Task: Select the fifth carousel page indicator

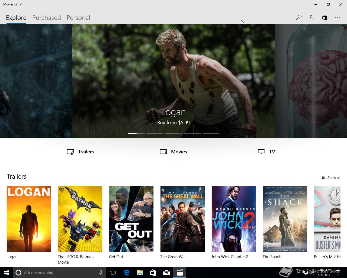Action: click(211, 133)
